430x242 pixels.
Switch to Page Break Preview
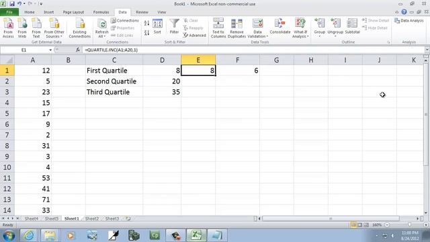[365, 225]
